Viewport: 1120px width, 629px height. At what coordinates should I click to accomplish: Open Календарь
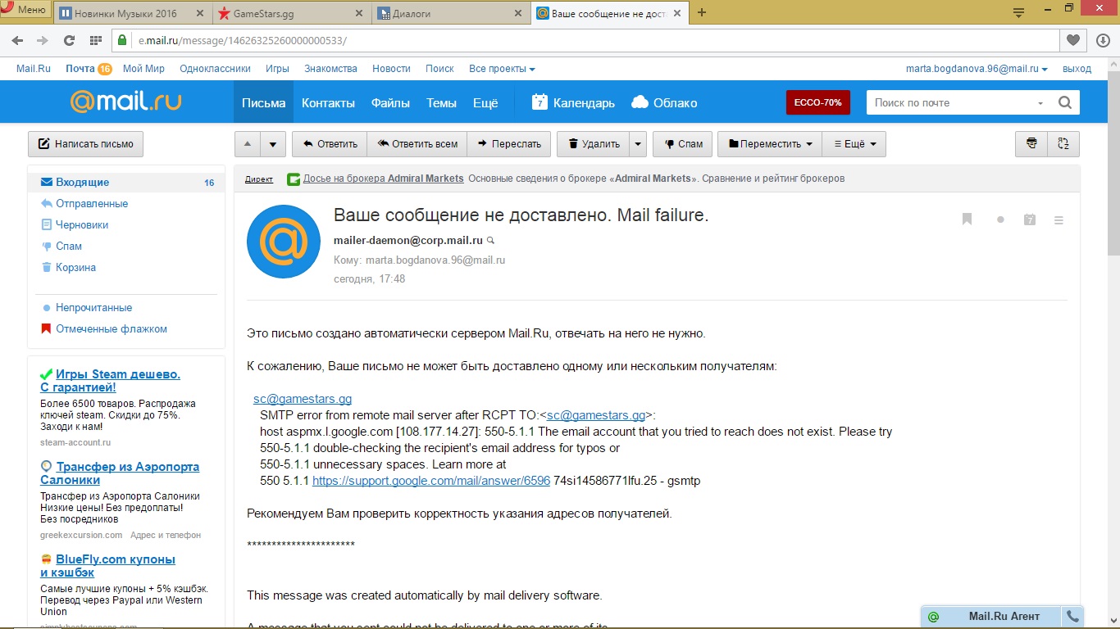[573, 102]
